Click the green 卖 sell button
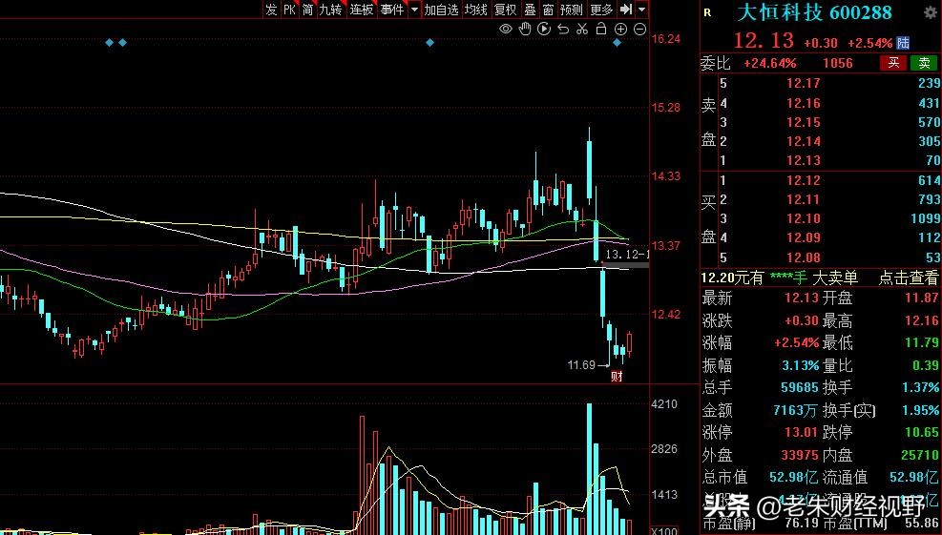The height and width of the screenshot is (535, 942). (x=924, y=63)
